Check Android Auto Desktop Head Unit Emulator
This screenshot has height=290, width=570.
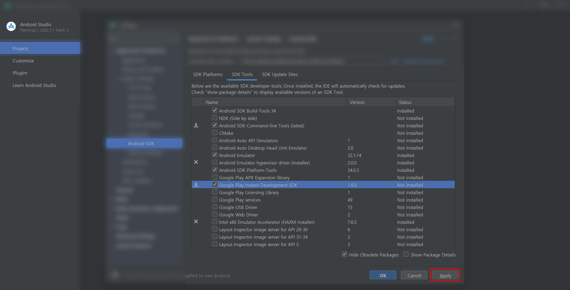point(215,148)
